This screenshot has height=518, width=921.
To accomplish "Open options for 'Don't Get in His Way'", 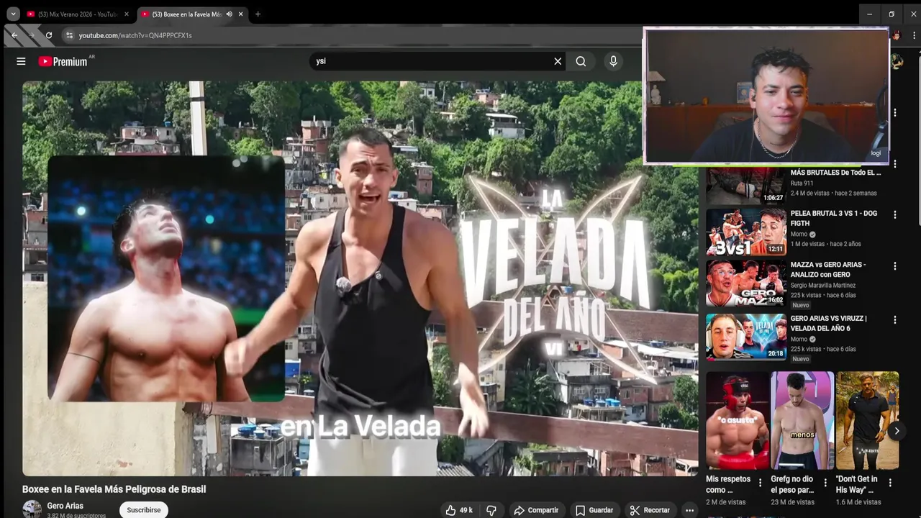I will click(x=890, y=483).
